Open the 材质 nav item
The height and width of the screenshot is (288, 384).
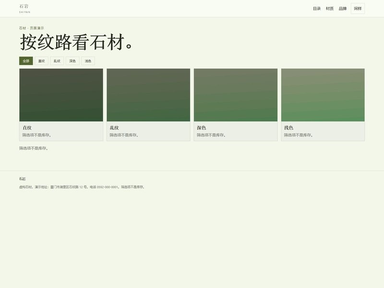click(330, 9)
